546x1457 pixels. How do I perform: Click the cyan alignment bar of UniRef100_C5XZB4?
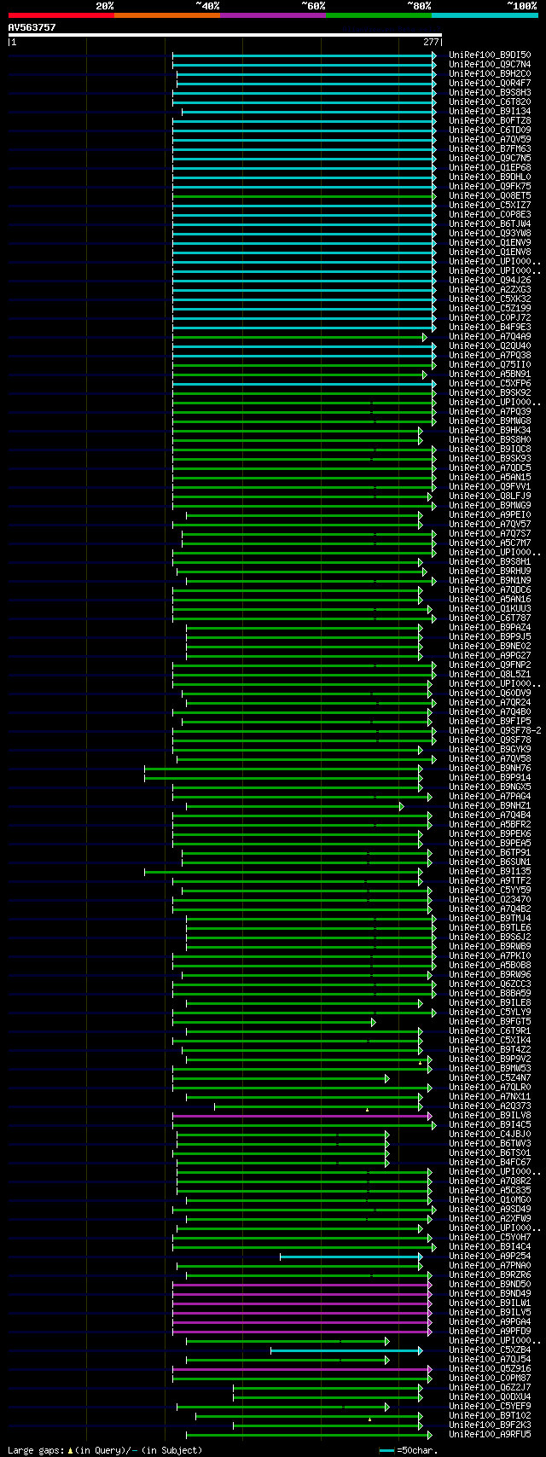[346, 1350]
